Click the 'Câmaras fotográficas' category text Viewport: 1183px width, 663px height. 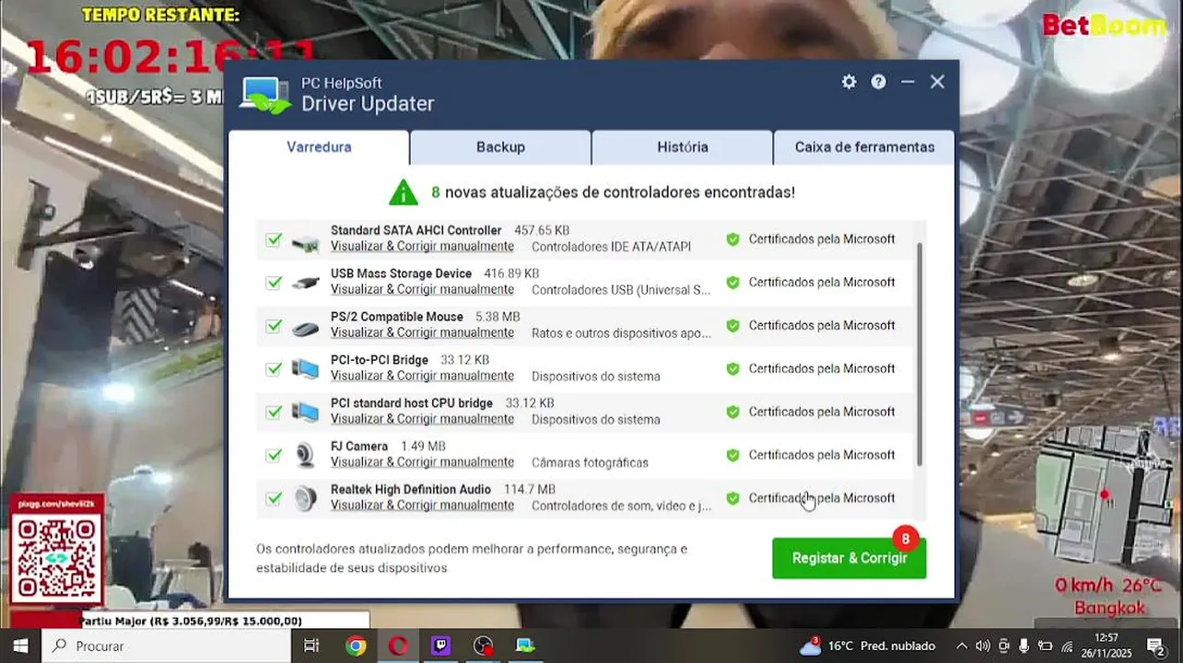590,462
